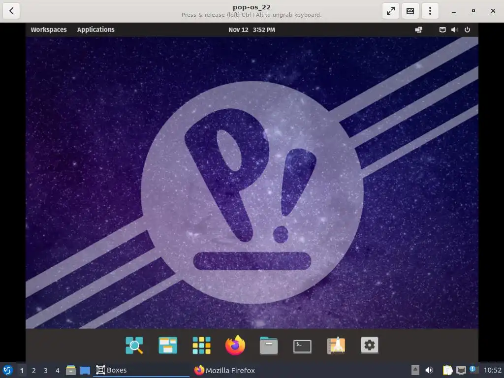
Task: Open the host network tray icon
Action: (x=461, y=371)
